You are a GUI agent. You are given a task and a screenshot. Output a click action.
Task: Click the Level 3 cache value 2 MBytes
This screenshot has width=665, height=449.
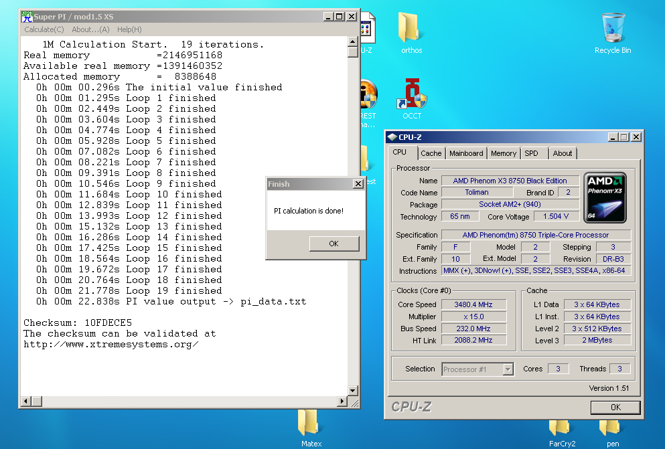pos(597,340)
